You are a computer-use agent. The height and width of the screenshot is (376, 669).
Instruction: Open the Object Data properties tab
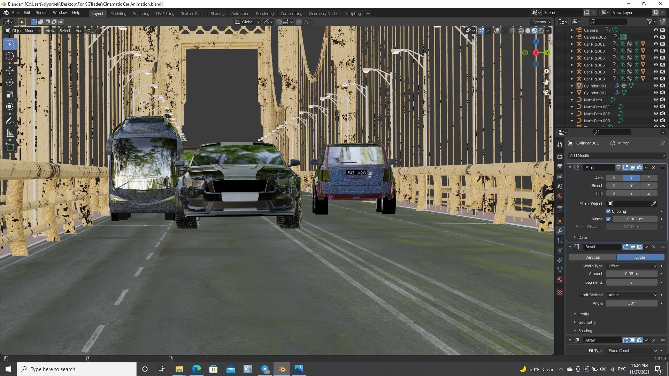[560, 270]
